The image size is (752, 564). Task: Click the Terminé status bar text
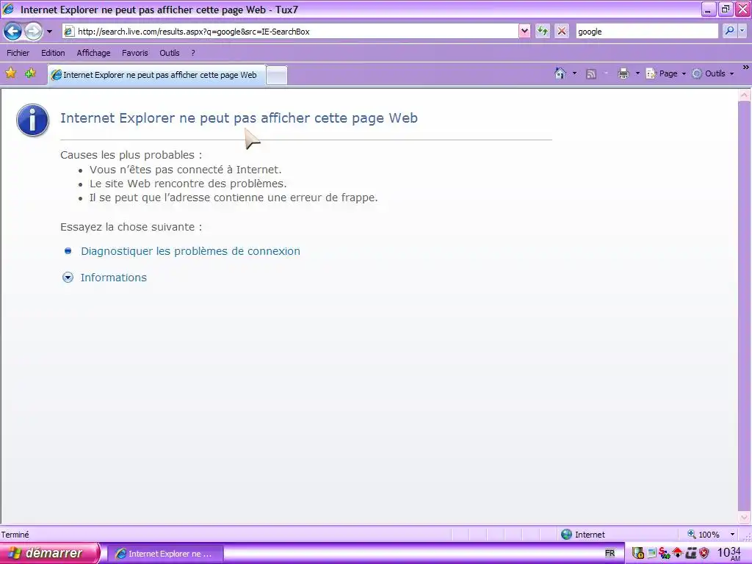[15, 535]
